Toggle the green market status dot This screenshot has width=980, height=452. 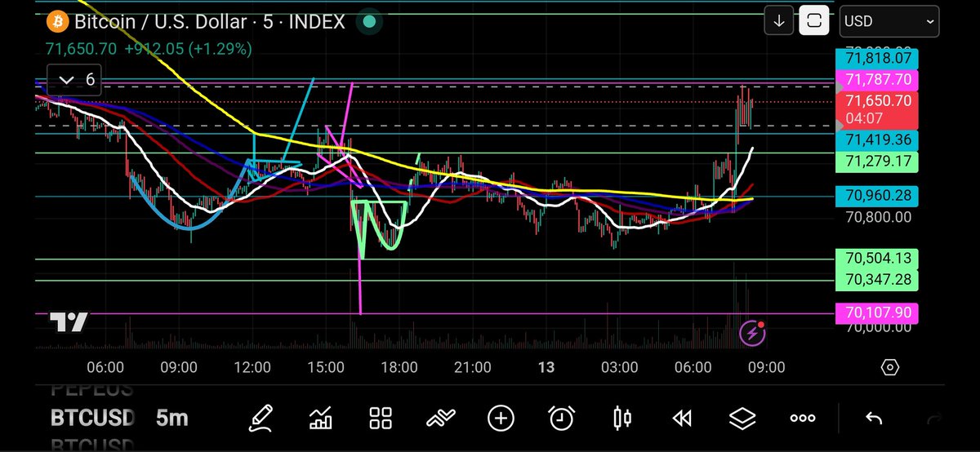pyautogui.click(x=369, y=22)
